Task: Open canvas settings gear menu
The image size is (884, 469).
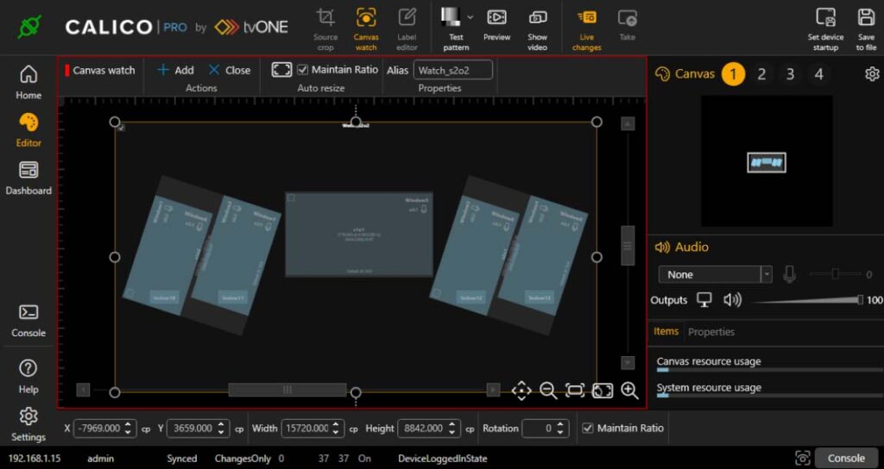Action: click(x=871, y=74)
